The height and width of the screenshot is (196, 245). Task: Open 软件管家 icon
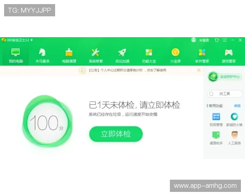[202, 52]
